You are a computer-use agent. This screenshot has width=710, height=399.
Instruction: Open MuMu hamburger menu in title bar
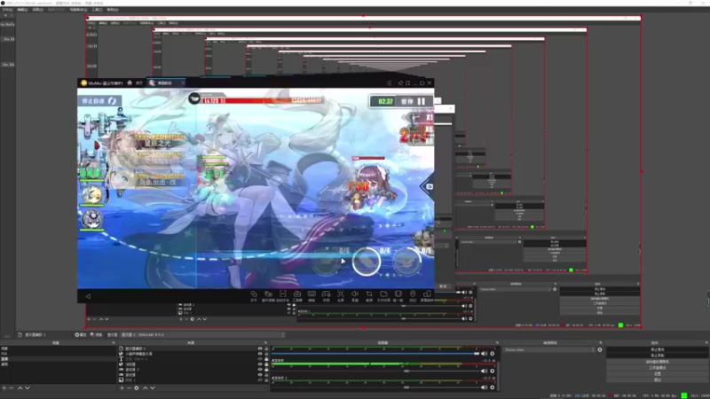tap(390, 83)
